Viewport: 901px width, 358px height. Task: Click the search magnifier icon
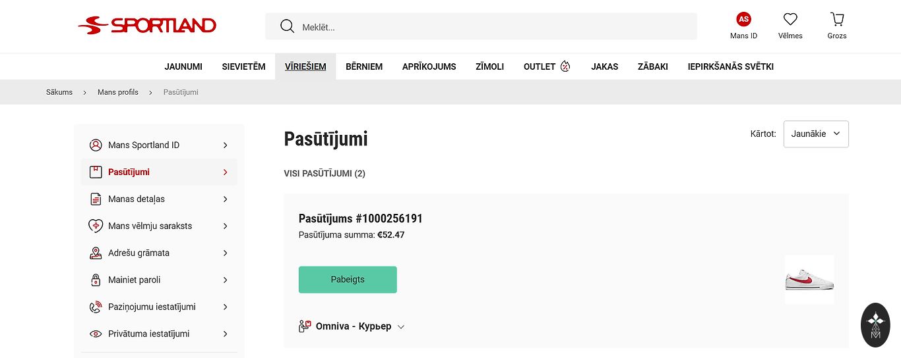[x=287, y=26]
